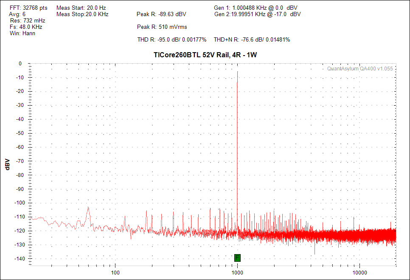
Task: Click the Res: 732 mHz value
Action: 28,20
